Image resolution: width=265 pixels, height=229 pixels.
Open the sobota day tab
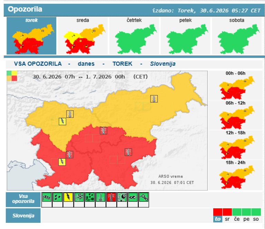tap(237, 35)
